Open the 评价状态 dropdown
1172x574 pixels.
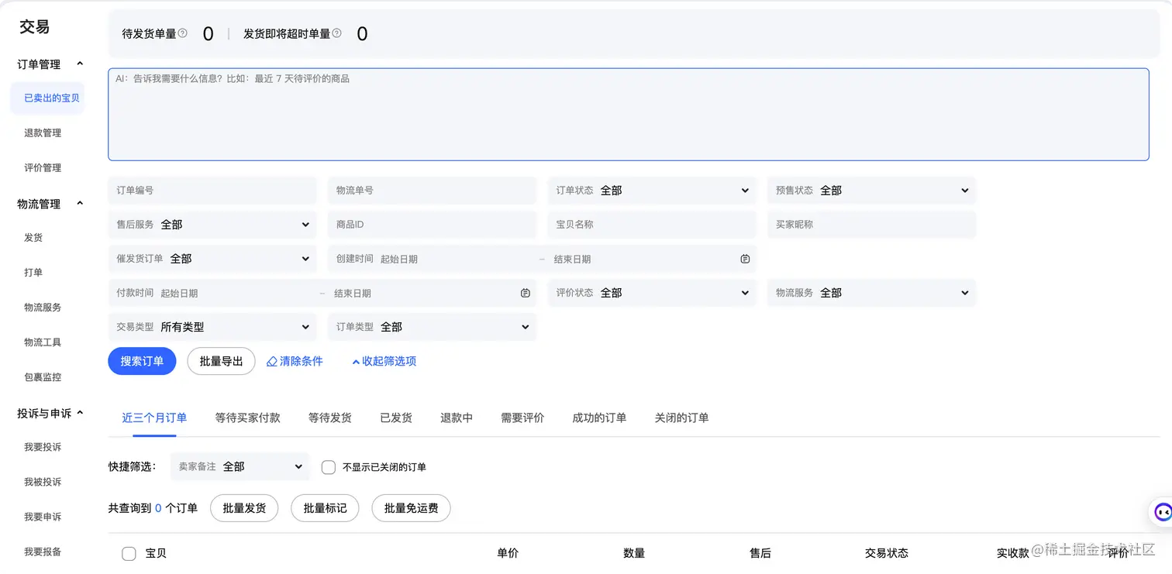(x=652, y=293)
